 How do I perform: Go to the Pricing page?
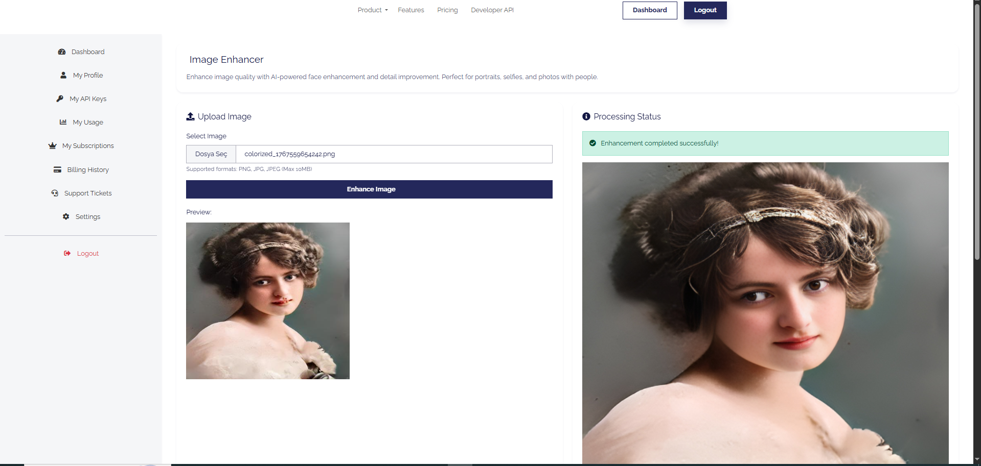tap(447, 10)
